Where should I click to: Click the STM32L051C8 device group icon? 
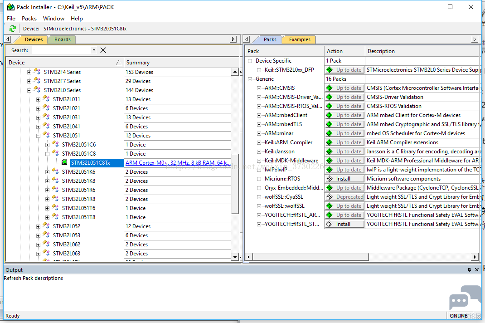55,153
